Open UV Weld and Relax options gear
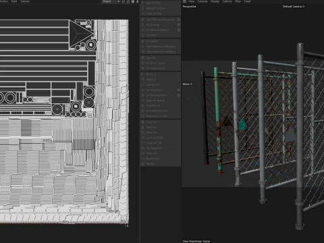 click(x=179, y=30)
